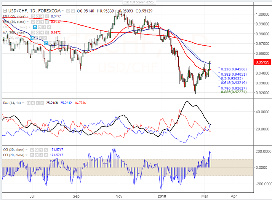Click Fibonacci level 0.618(0.93219) label
The width and height of the screenshot is (272, 200).
point(234,83)
